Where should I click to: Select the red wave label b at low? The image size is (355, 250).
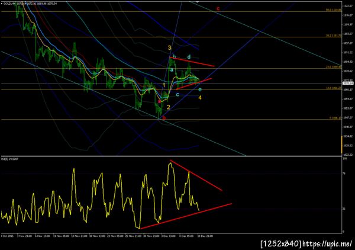tap(164, 118)
